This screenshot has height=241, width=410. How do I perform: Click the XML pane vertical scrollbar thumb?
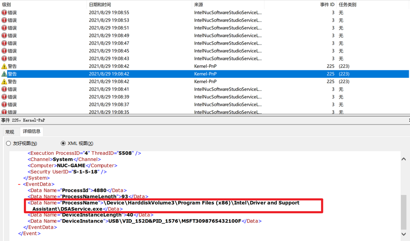tap(404, 212)
